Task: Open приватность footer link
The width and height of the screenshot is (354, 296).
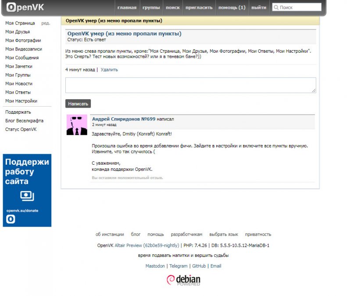Action: point(258,235)
